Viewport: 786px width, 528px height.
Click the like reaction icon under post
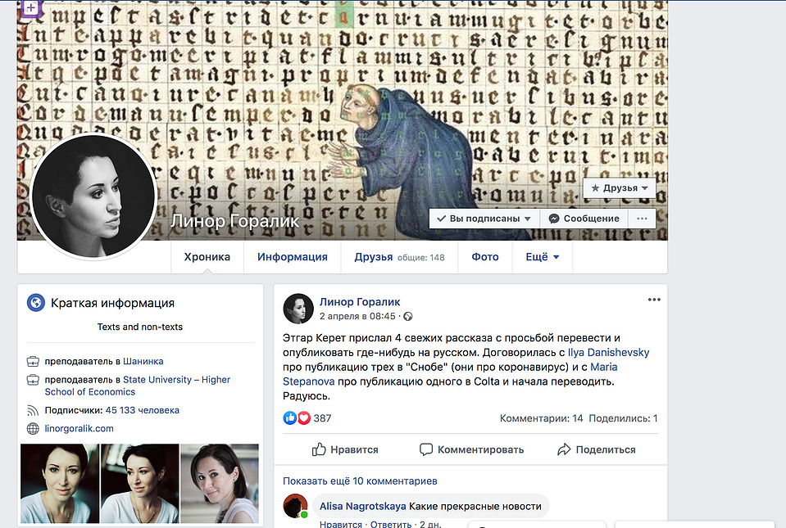click(x=289, y=417)
